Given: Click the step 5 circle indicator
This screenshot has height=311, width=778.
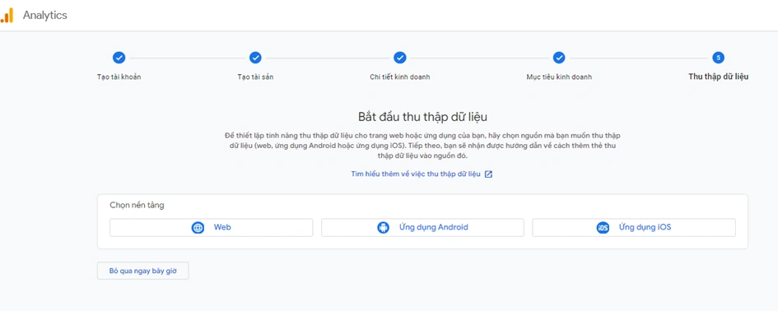Looking at the screenshot, I should [718, 58].
